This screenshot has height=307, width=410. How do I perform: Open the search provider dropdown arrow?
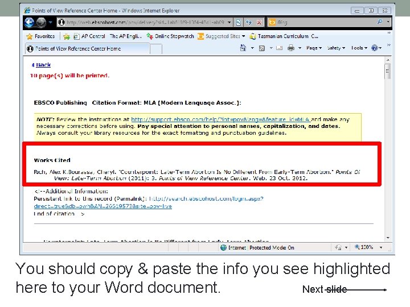click(388, 22)
